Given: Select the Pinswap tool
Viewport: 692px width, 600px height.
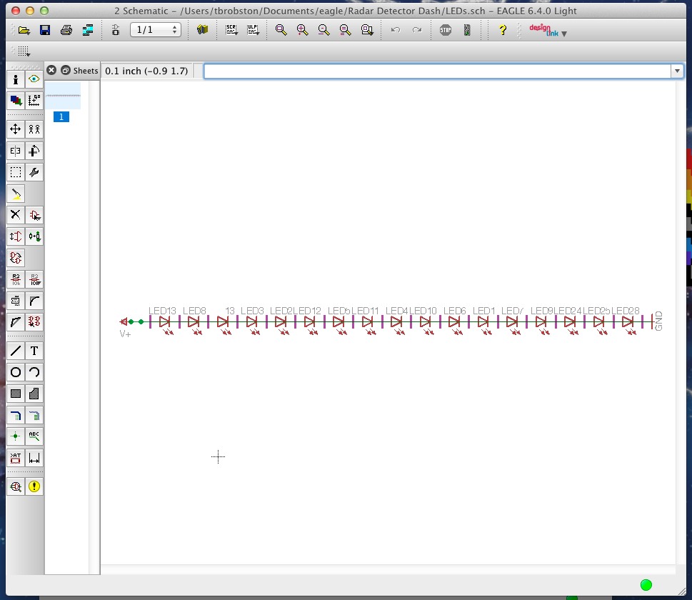Looking at the screenshot, I should click(x=16, y=236).
